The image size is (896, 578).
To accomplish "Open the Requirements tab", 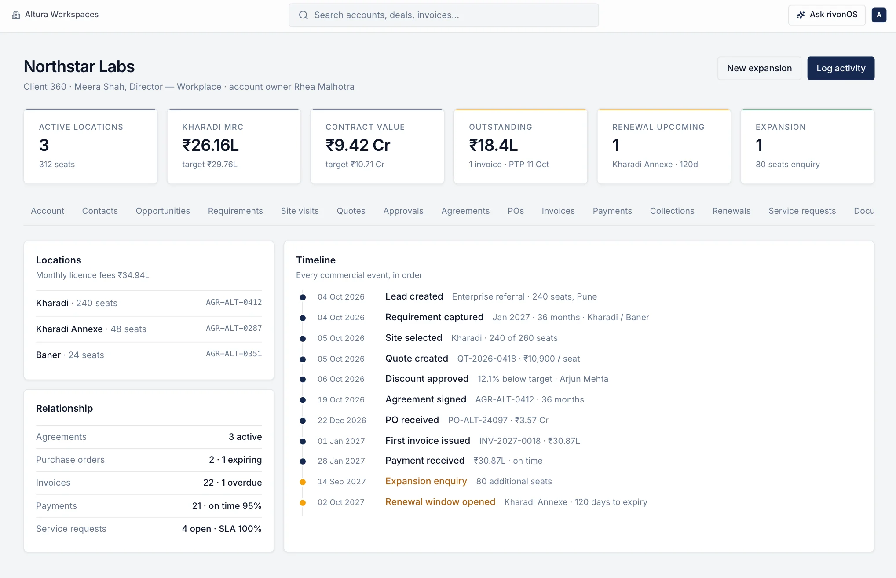I will click(235, 211).
